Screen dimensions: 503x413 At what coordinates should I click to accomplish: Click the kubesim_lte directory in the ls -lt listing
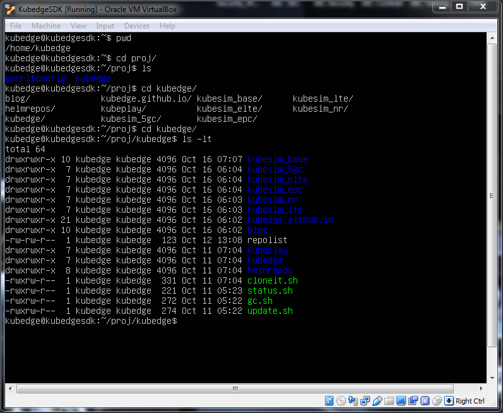275,210
